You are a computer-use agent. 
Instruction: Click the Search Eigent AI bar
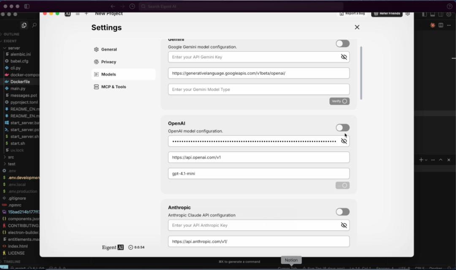pyautogui.click(x=241, y=6)
